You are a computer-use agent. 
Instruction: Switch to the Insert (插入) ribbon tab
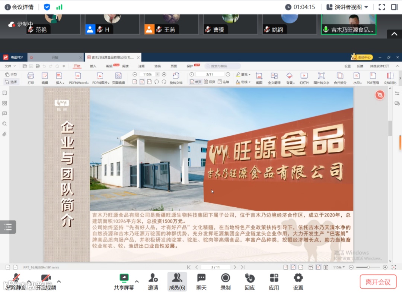[93, 66]
